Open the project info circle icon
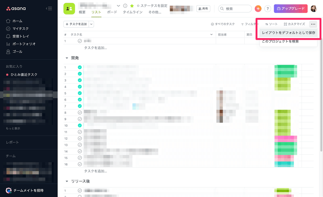The width and height of the screenshot is (323, 197). point(125,6)
